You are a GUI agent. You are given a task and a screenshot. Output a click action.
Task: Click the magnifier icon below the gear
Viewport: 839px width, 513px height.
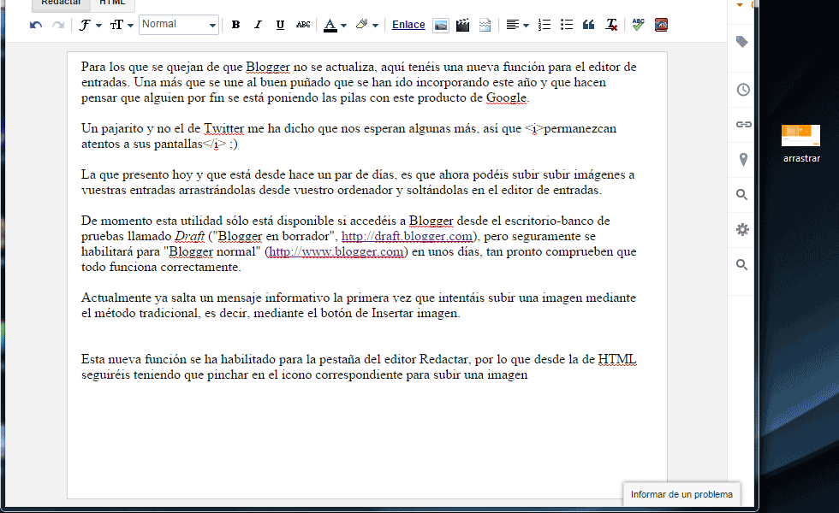click(x=741, y=264)
